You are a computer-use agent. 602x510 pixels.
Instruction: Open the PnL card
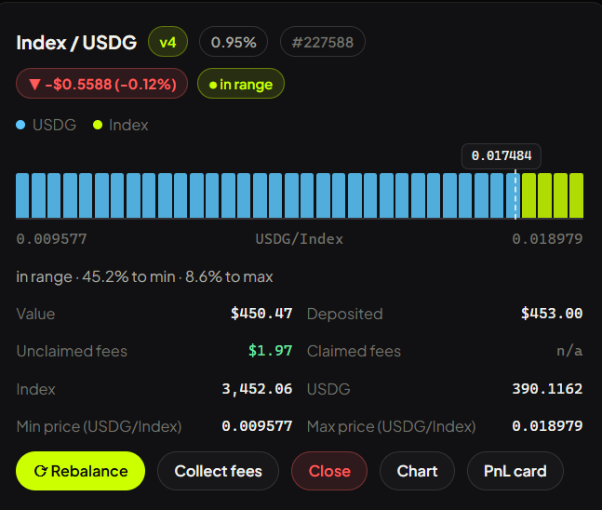[x=515, y=471]
